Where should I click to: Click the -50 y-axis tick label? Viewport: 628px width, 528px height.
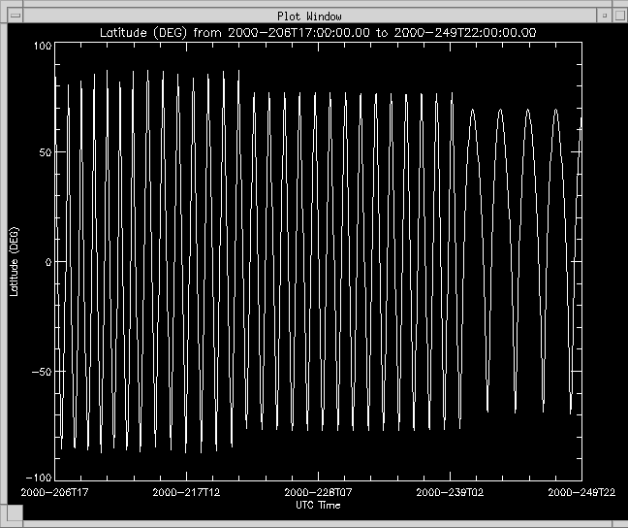(x=41, y=371)
